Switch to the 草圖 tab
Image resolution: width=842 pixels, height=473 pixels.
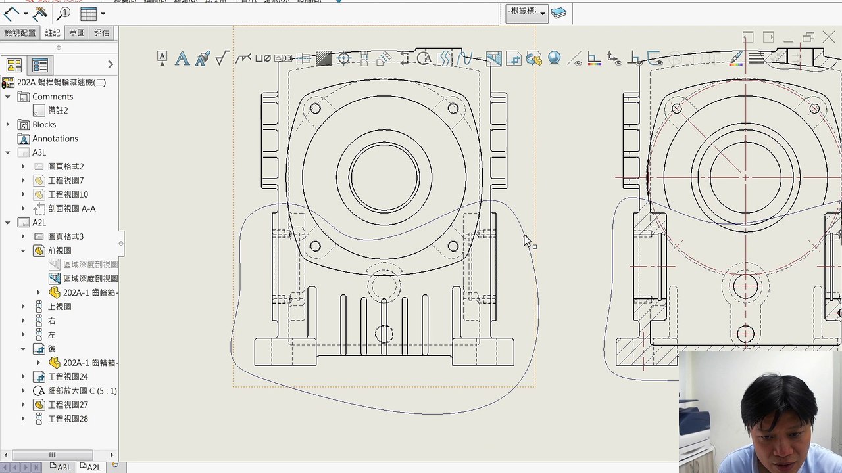[77, 33]
